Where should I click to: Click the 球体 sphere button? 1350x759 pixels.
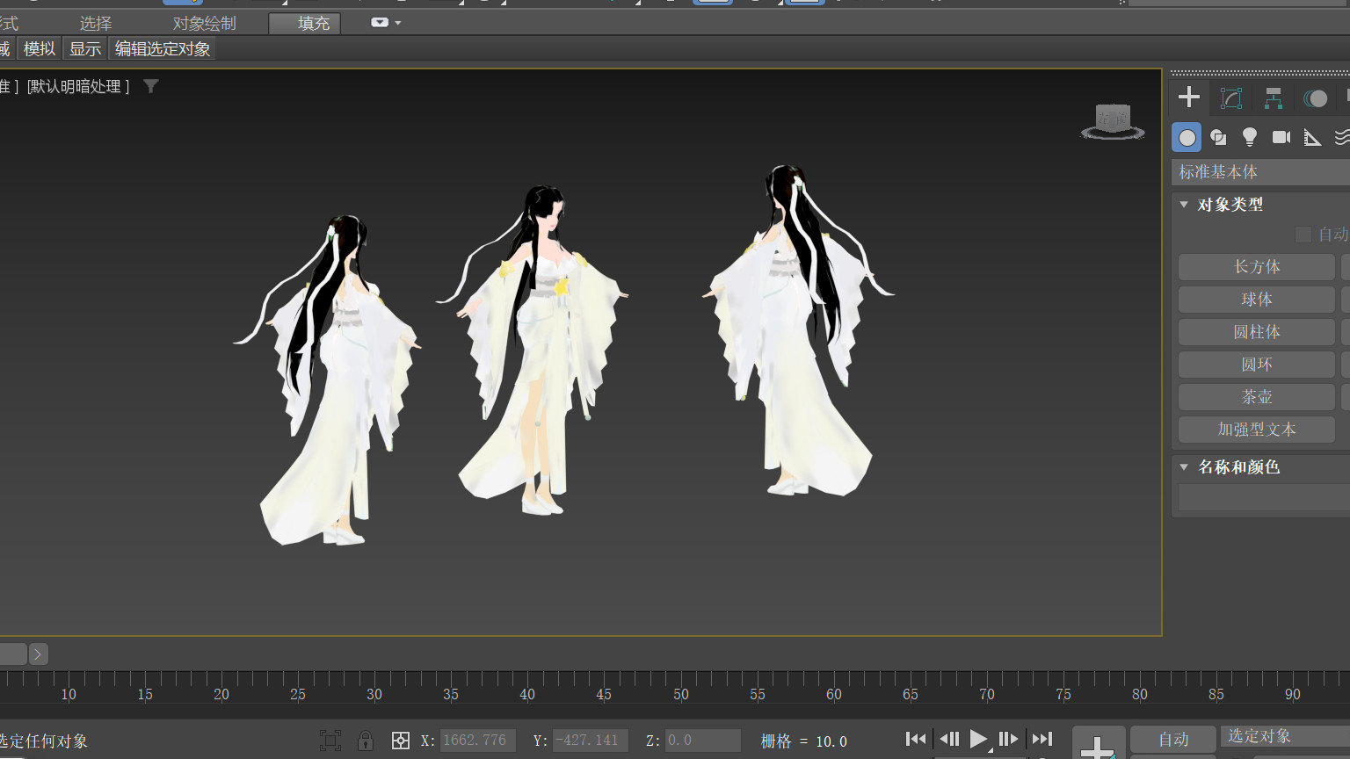1256,300
